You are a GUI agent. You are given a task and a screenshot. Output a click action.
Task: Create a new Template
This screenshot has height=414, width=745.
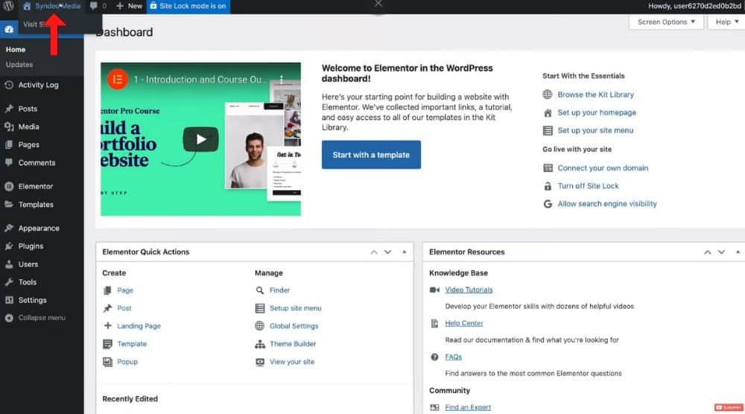(x=132, y=344)
